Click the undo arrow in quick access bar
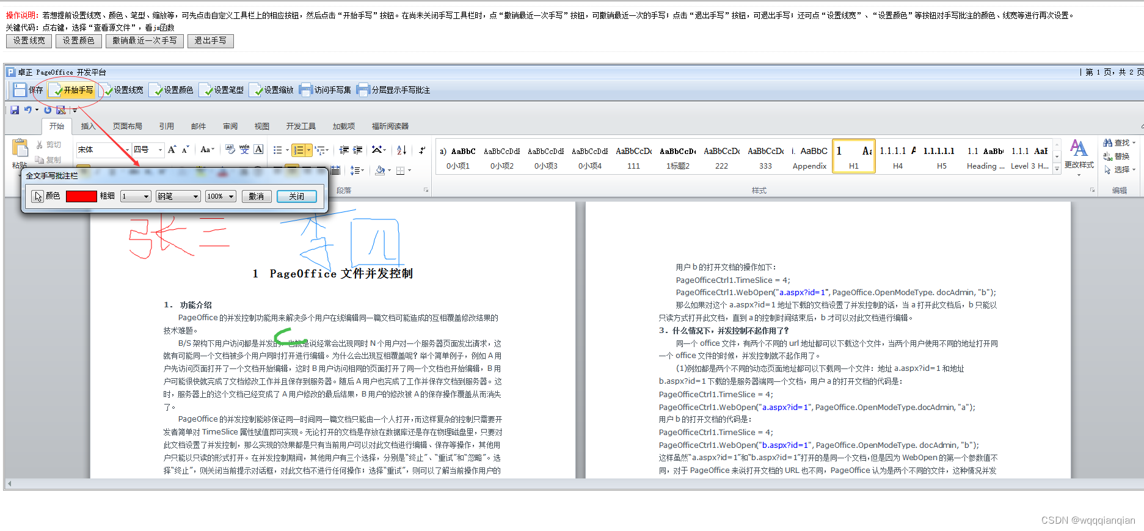 pos(27,110)
